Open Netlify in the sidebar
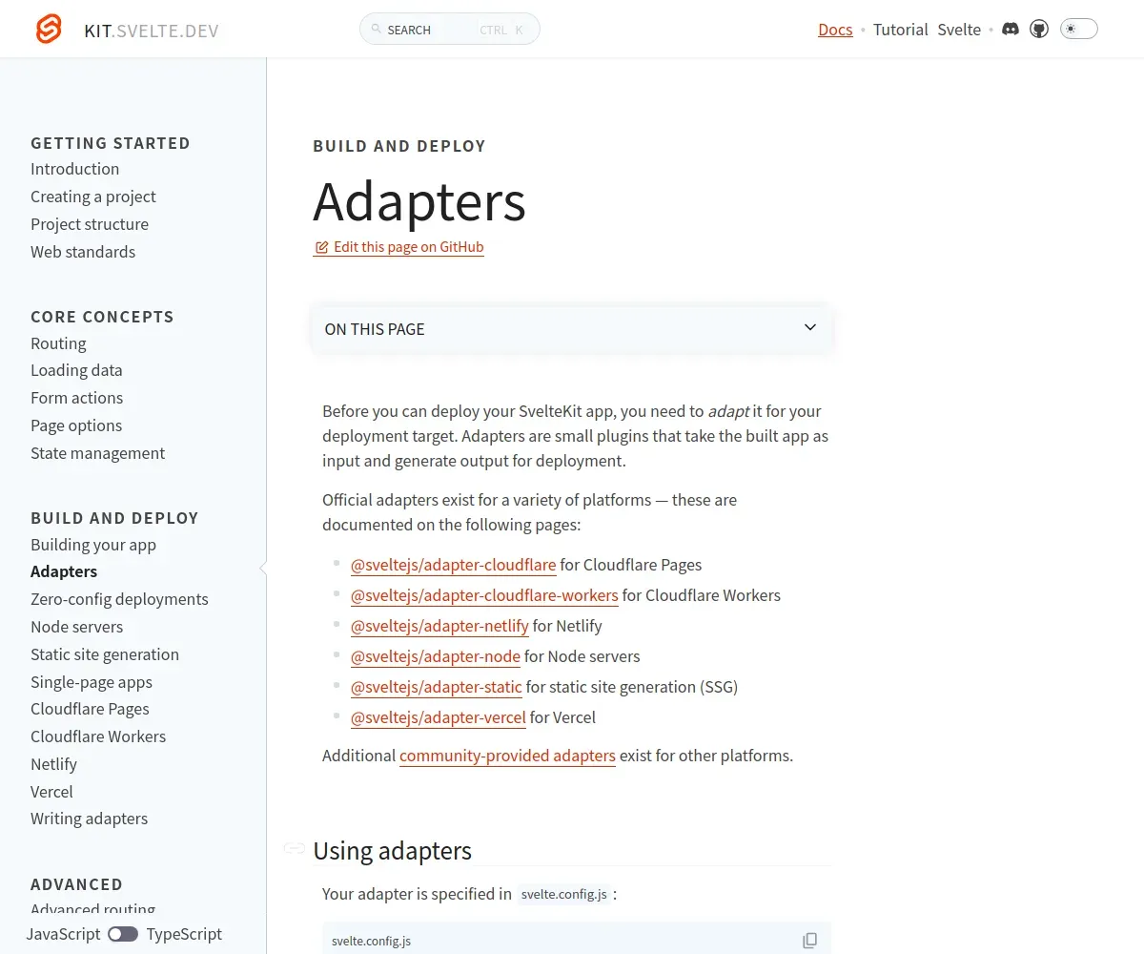 click(x=53, y=764)
